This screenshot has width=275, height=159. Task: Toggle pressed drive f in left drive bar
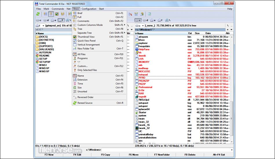click(61, 20)
